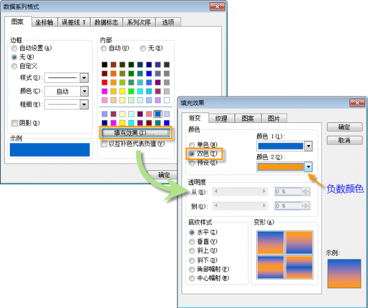Increase the 从 transparency with spinner

305,189
